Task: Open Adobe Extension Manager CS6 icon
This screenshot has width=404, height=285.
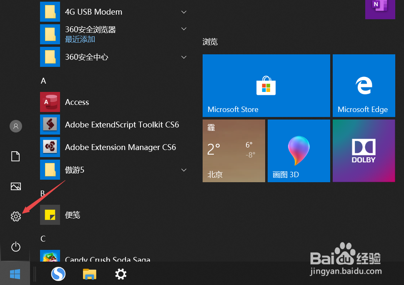Action: tap(50, 147)
